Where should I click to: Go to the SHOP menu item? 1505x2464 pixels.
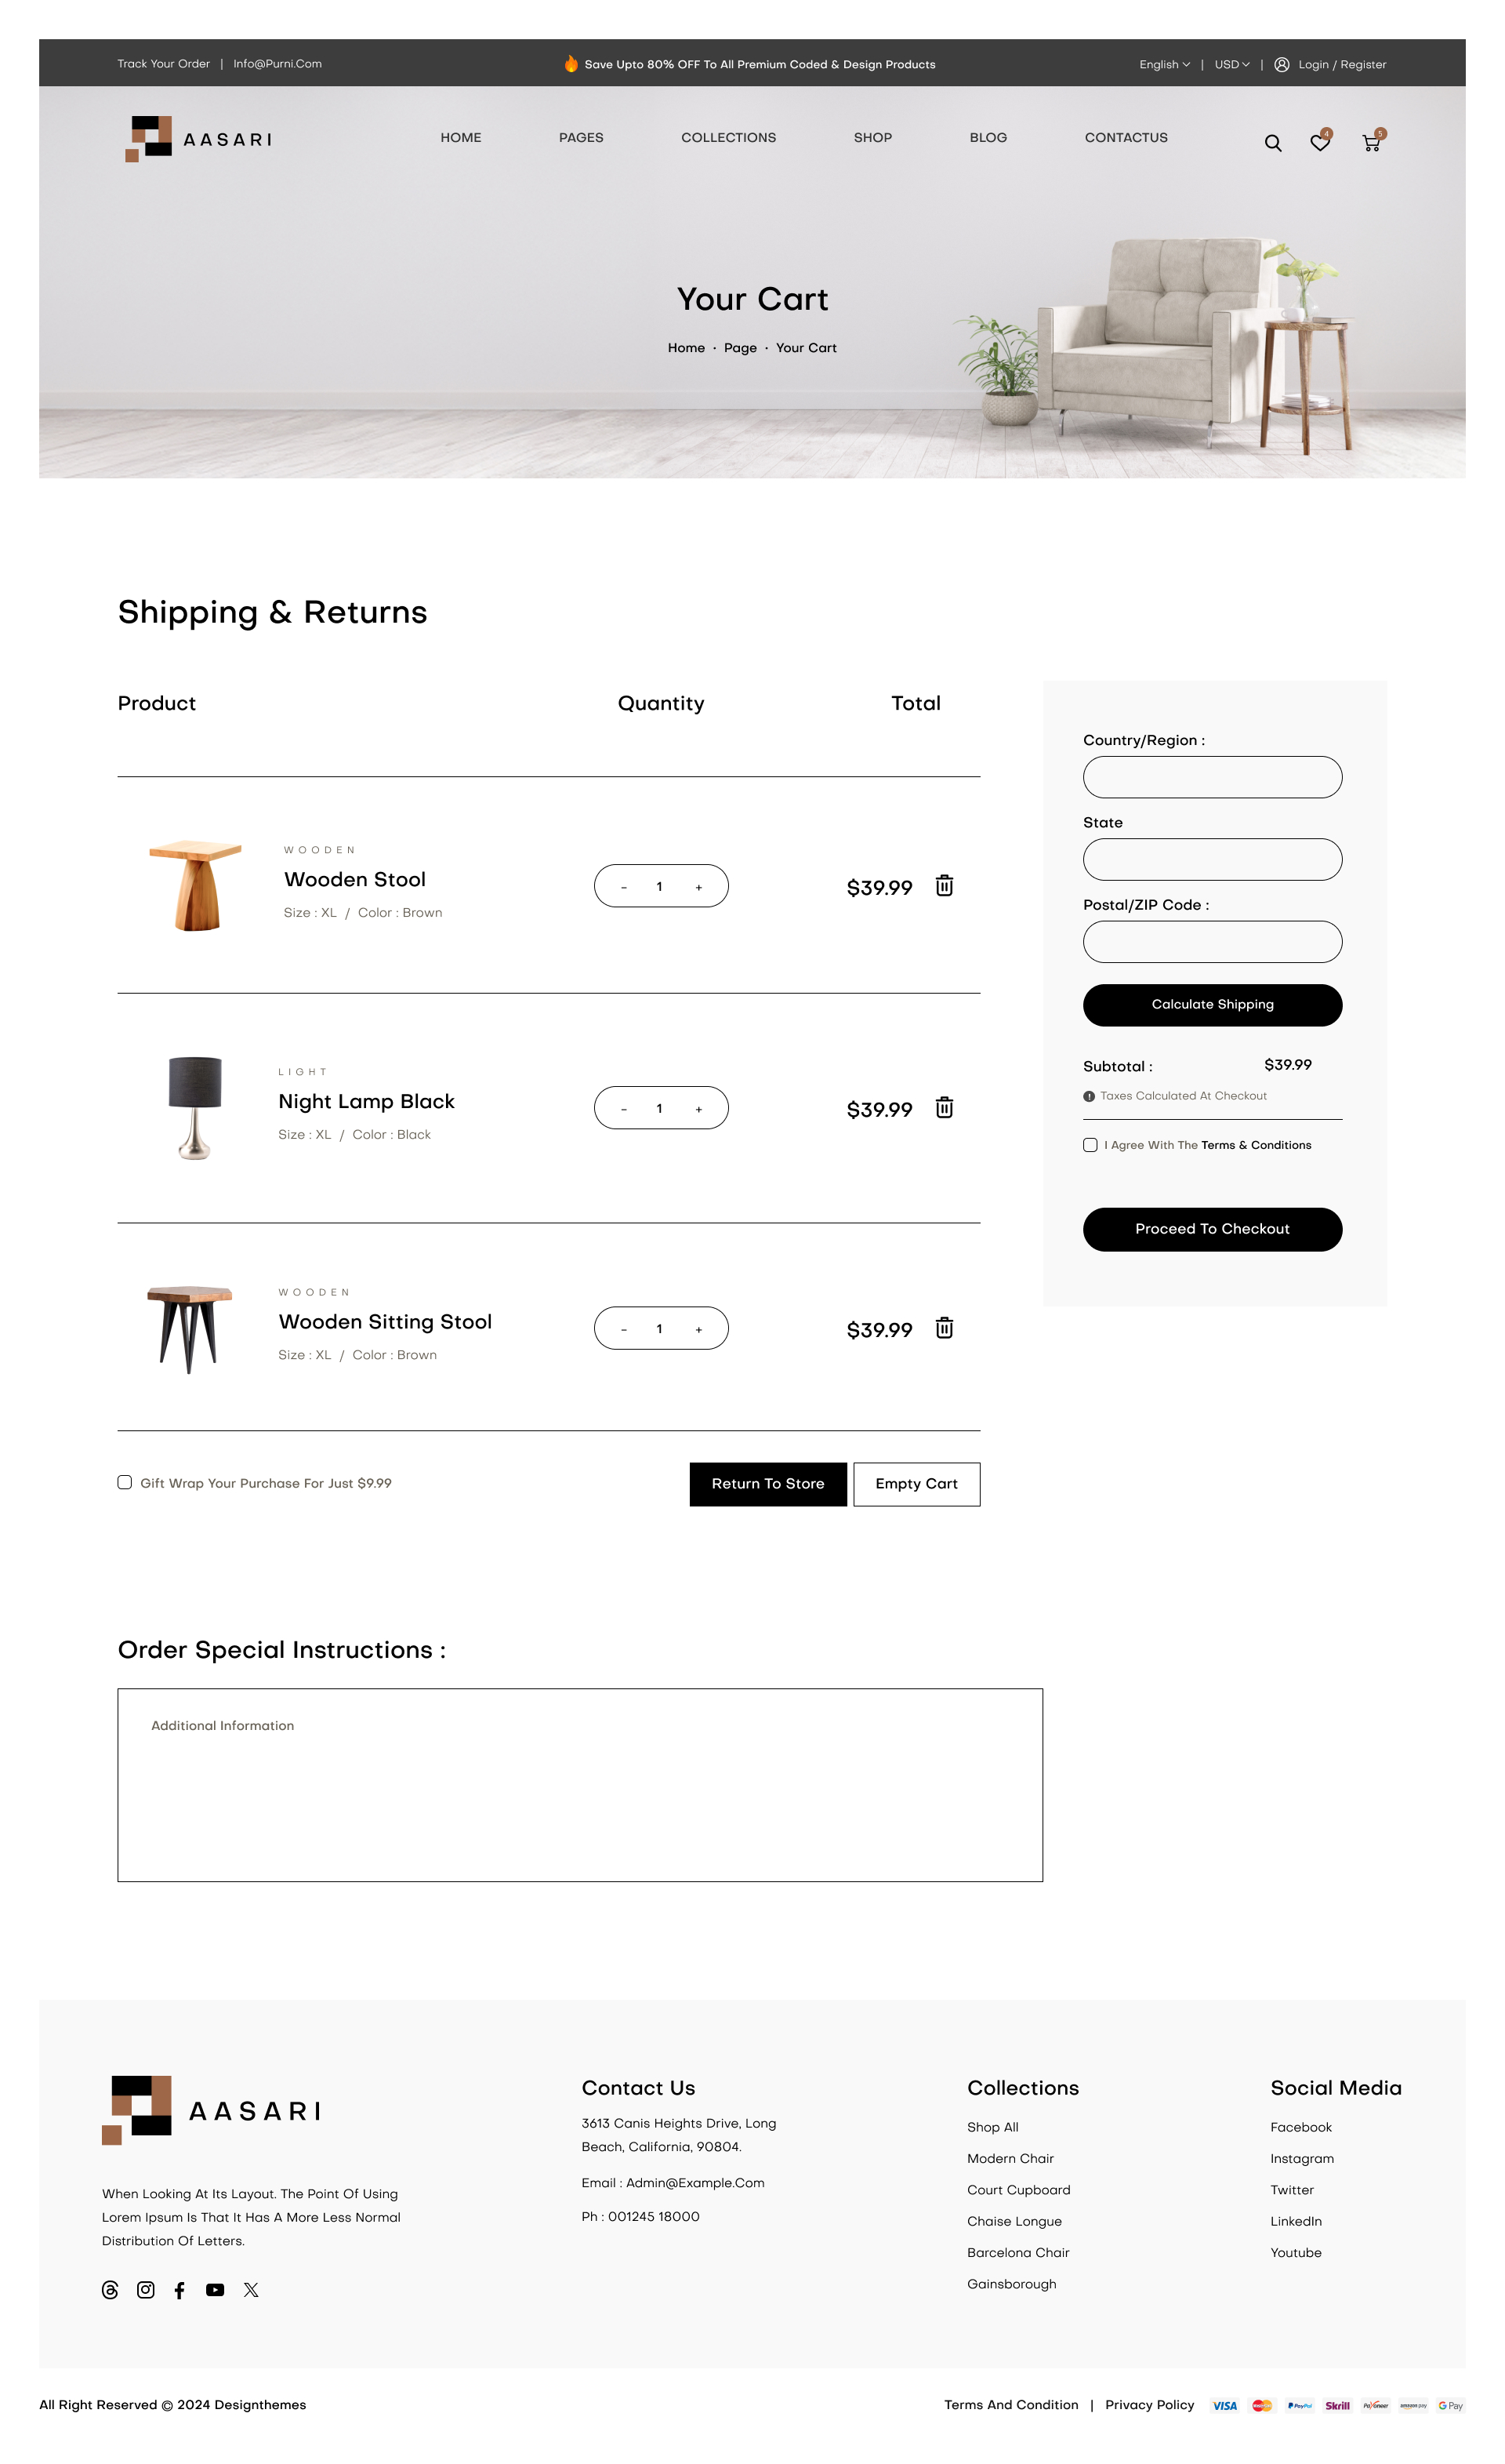coord(872,138)
